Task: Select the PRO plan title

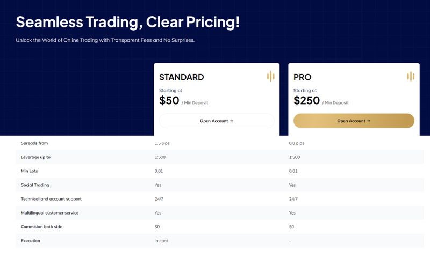Action: tap(303, 77)
